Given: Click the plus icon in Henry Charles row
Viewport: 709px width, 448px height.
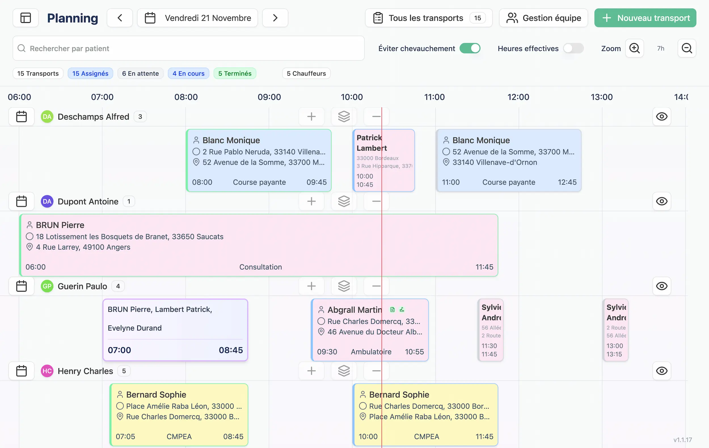Looking at the screenshot, I should click(311, 371).
